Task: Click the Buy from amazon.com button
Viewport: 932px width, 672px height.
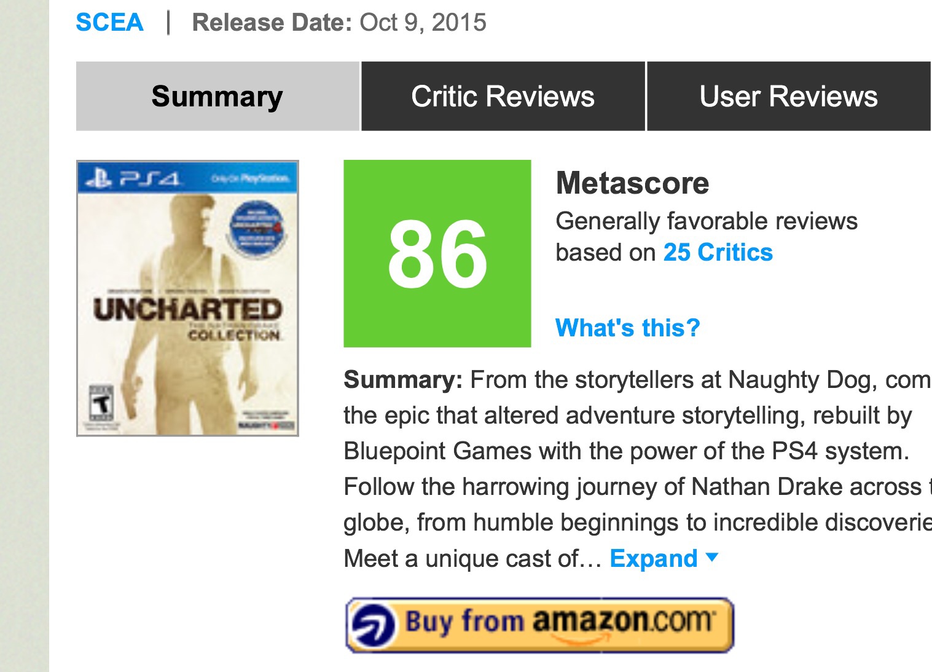Action: [540, 625]
